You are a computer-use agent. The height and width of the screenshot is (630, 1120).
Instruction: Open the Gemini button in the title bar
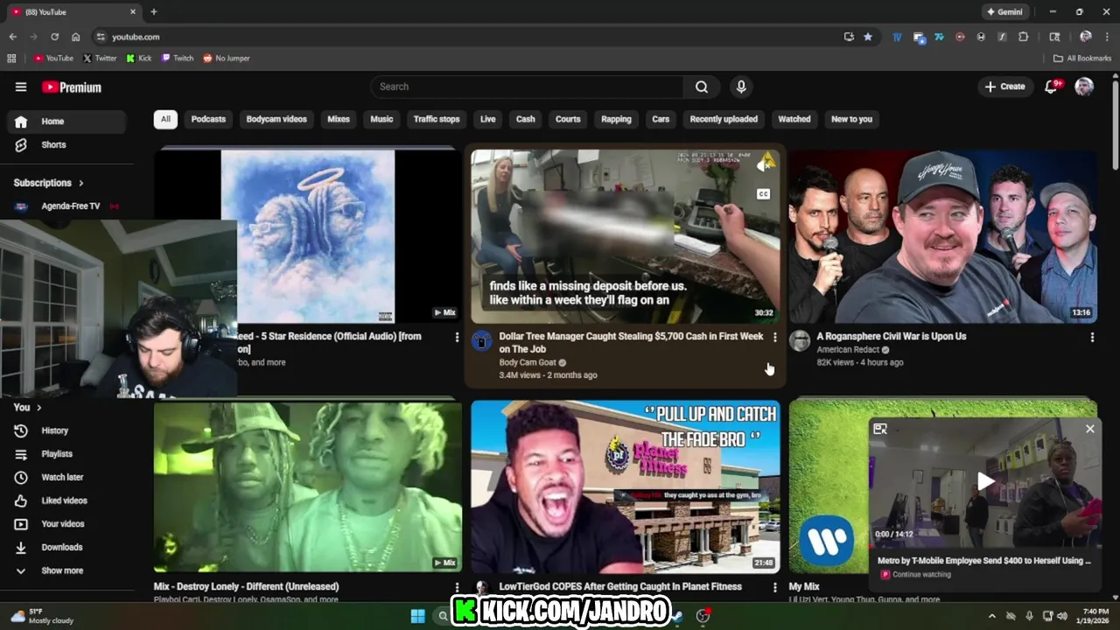click(1004, 12)
